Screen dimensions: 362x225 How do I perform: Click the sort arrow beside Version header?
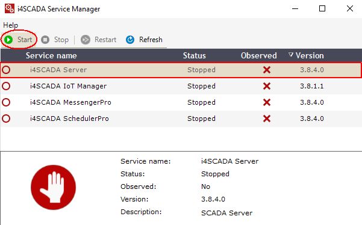[291, 55]
